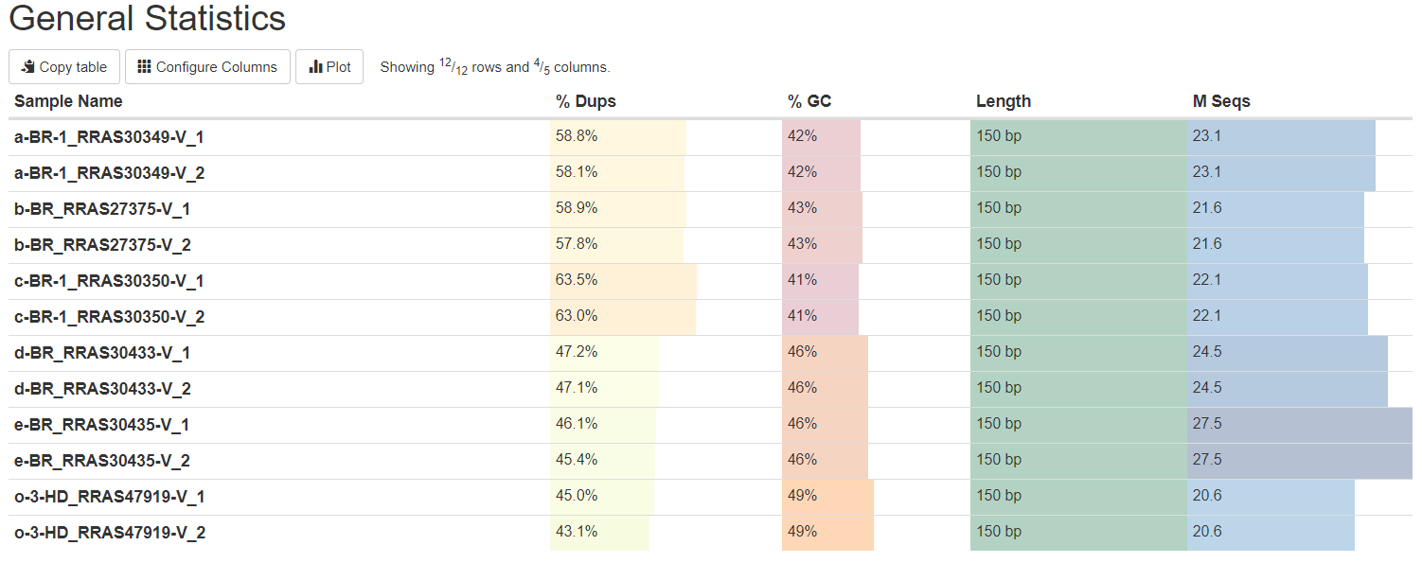Sort by % Dups column header
This screenshot has width=1422, height=563.
click(x=586, y=101)
